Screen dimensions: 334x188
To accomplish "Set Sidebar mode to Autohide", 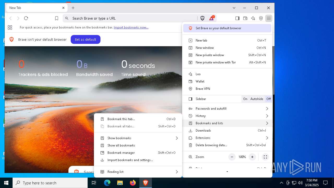I will (257, 99).
